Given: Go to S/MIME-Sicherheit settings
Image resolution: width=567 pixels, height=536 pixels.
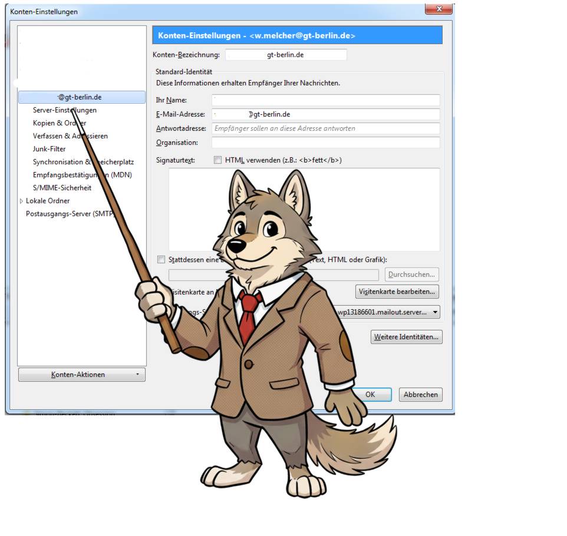Looking at the screenshot, I should (x=62, y=188).
